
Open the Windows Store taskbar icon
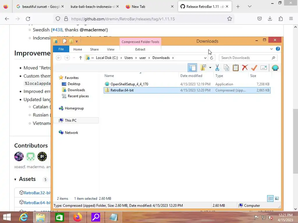point(59,217)
